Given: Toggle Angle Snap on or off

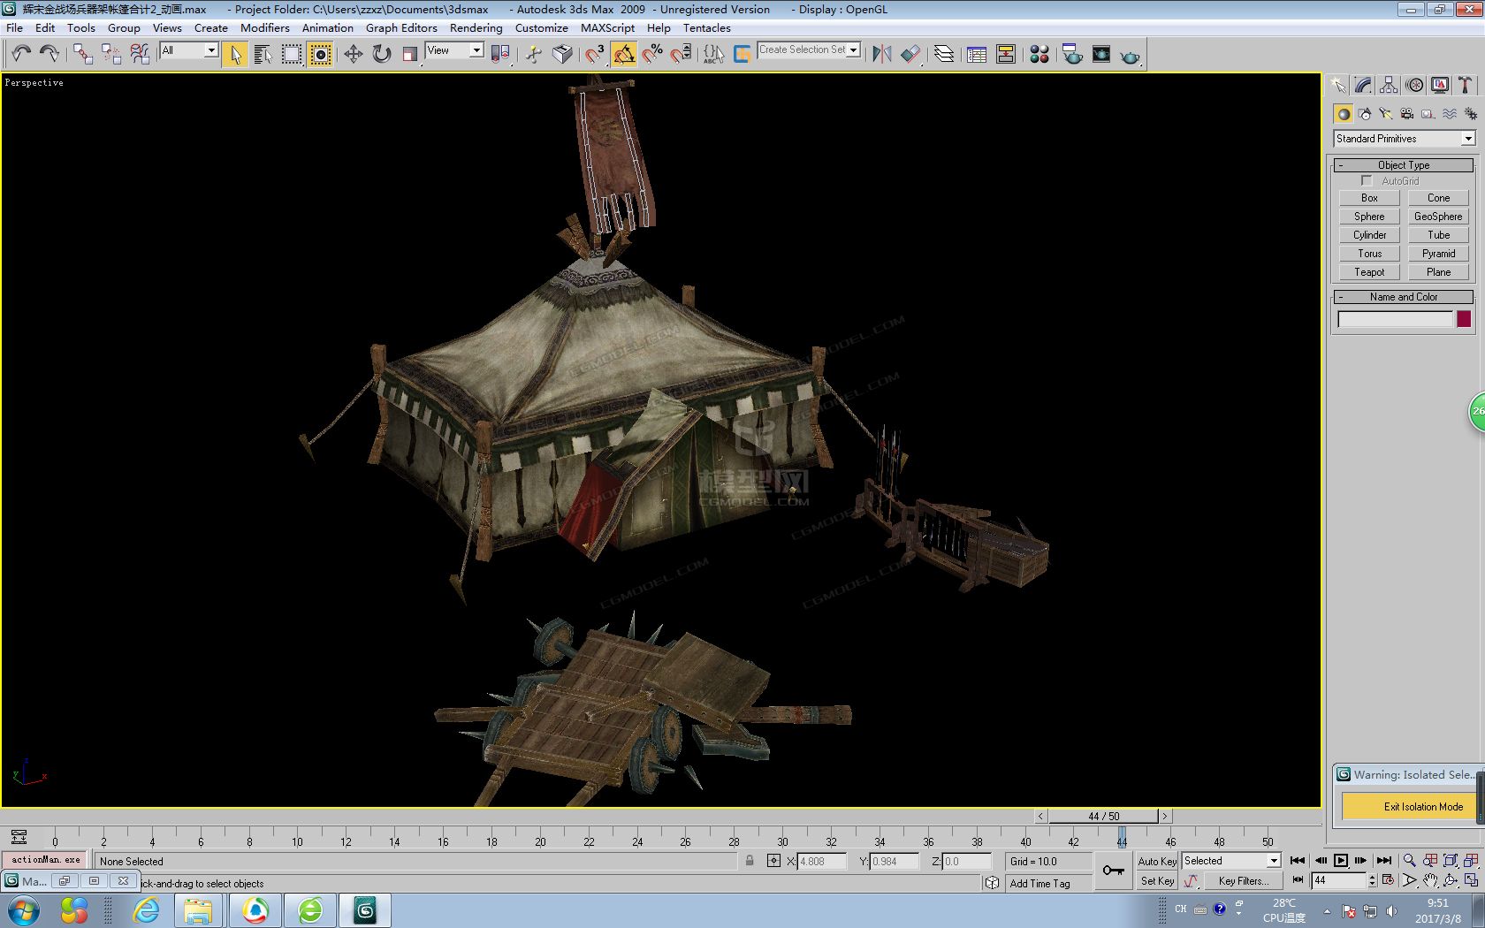Looking at the screenshot, I should coord(624,54).
